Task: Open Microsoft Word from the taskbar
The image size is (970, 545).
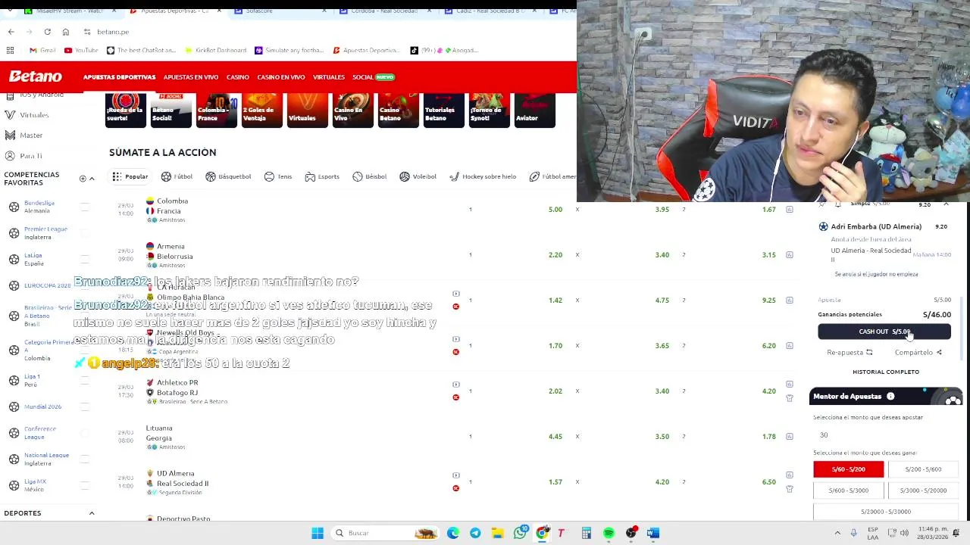Action: 652,533
